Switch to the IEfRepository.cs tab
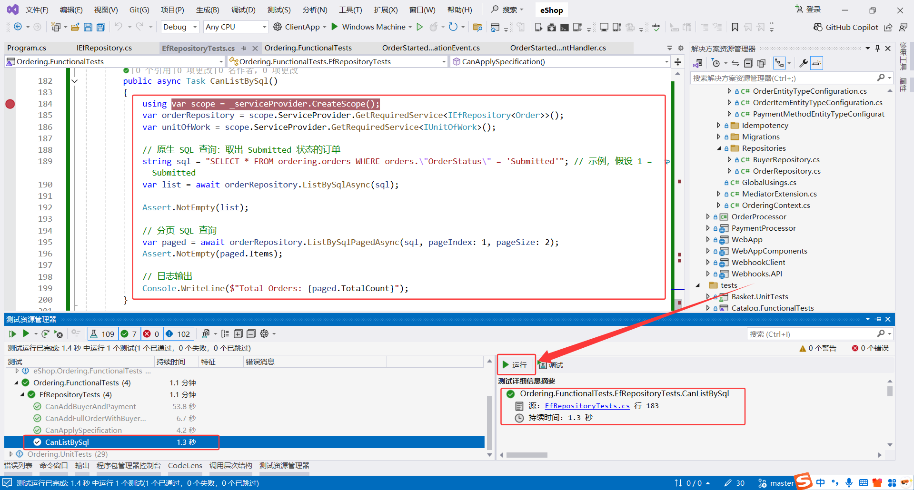This screenshot has height=490, width=914. pos(104,48)
